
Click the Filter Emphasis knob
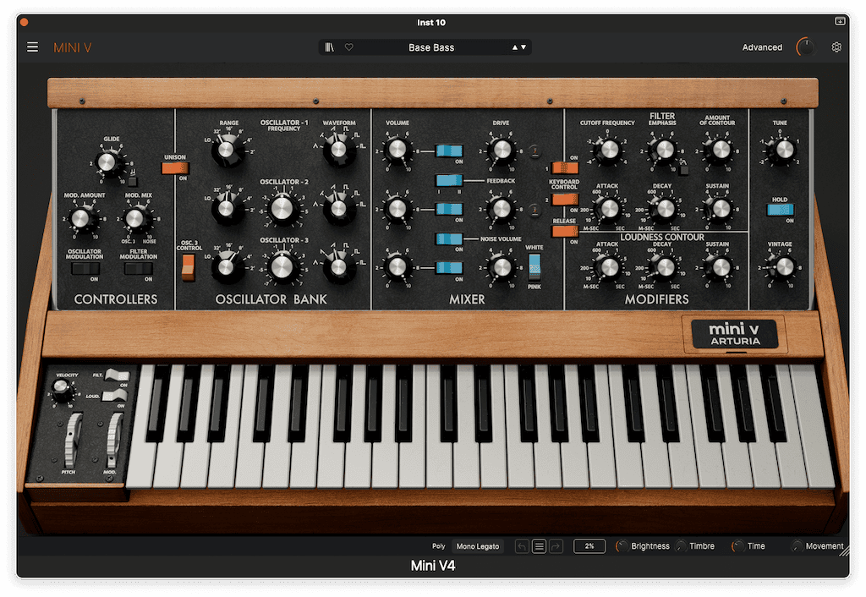(665, 149)
